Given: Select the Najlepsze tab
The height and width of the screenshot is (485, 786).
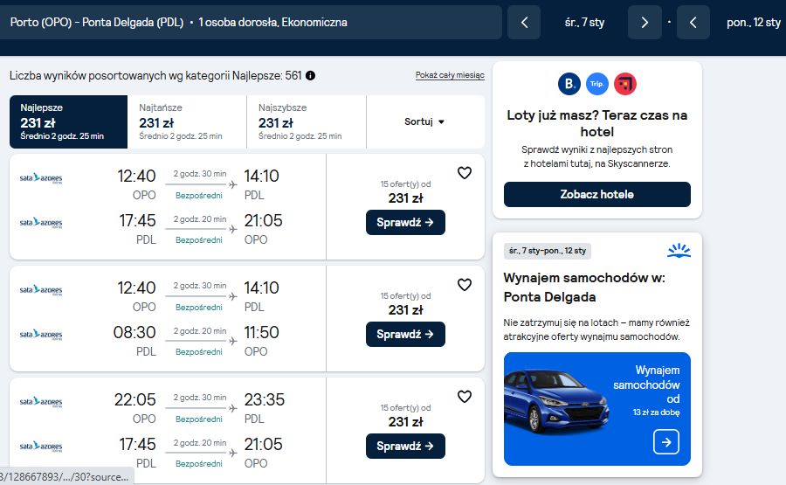Looking at the screenshot, I should (x=68, y=121).
